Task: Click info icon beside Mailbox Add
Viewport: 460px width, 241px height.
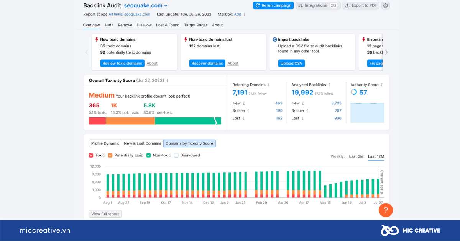Action: 245,14
